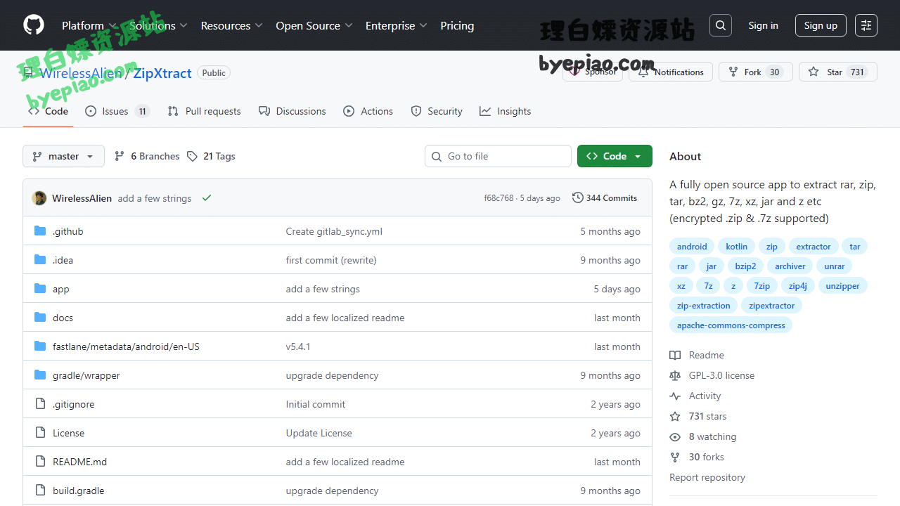Click the Sign up button
Viewport: 900px width, 506px height.
pos(821,25)
